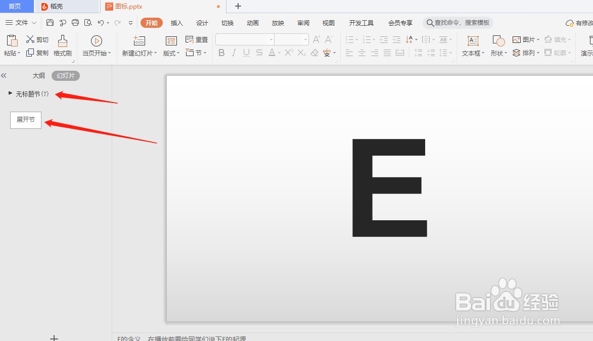Click the font color A swatch
The image size is (593, 341).
[x=271, y=53]
